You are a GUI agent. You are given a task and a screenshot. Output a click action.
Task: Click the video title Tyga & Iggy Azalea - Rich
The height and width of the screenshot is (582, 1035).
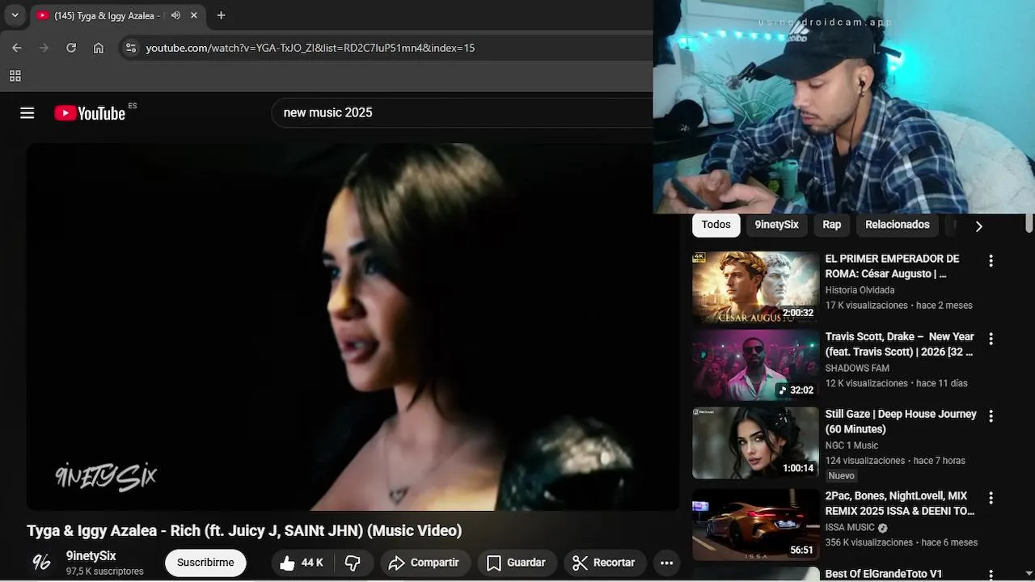coord(244,530)
